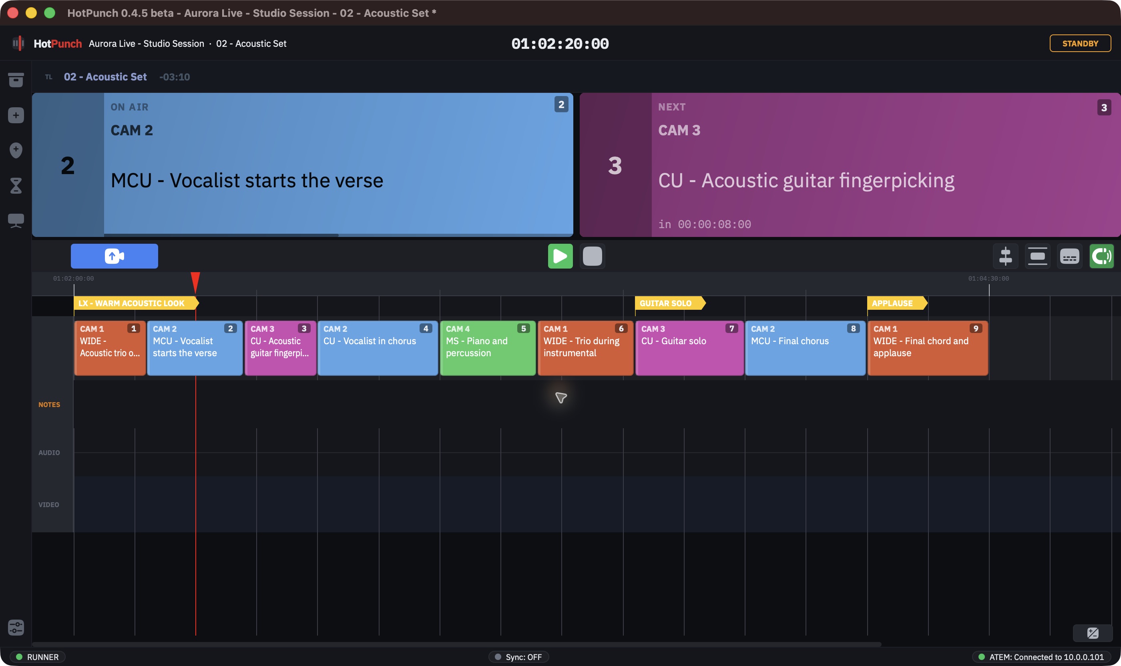1121x666 pixels.
Task: Click the NEXT CAM 3 card
Action: tap(850, 165)
